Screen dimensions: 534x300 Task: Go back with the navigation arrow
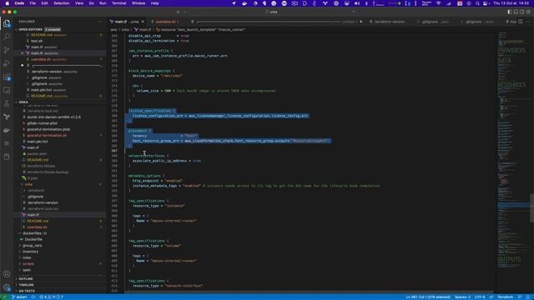pyautogui.click(x=178, y=12)
